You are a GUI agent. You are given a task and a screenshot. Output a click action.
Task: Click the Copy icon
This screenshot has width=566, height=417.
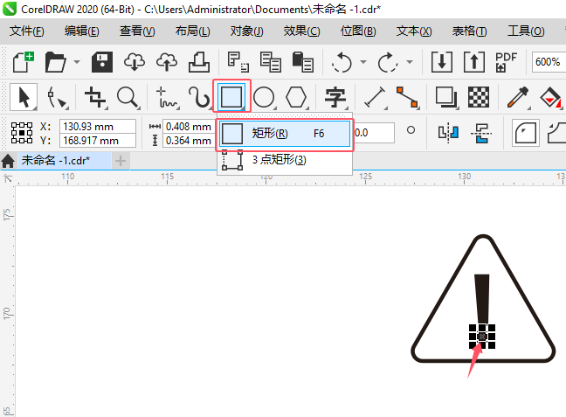coord(271,62)
